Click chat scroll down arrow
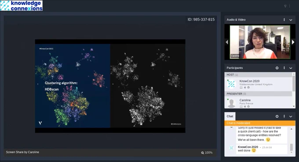Viewport: 299px width, 162px height. [x=292, y=152]
